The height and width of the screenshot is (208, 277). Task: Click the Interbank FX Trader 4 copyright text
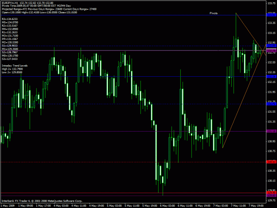42,201
